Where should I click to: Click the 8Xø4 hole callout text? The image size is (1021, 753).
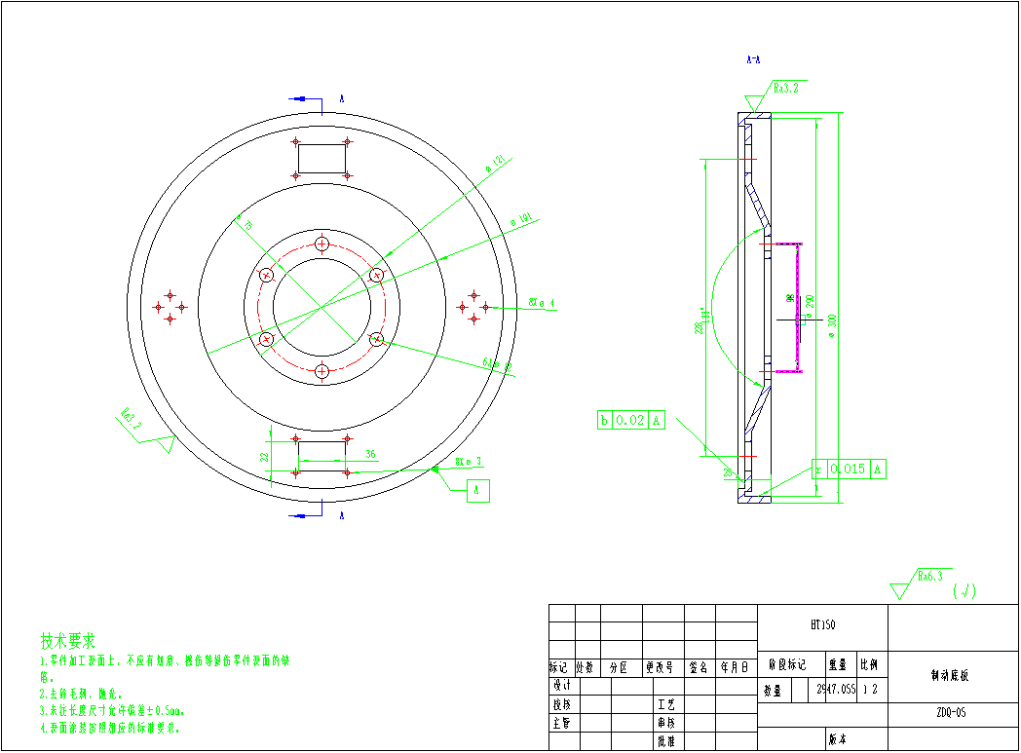(x=541, y=303)
